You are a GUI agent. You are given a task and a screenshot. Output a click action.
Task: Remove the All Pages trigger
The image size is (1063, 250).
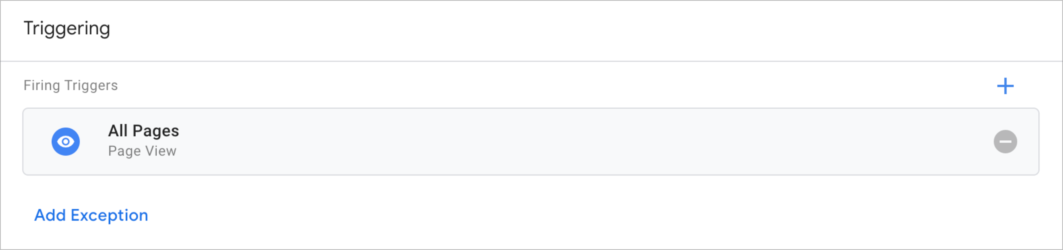point(1005,142)
